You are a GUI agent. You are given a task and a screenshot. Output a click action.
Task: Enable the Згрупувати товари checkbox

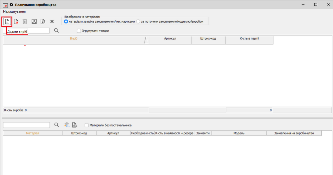79,31
